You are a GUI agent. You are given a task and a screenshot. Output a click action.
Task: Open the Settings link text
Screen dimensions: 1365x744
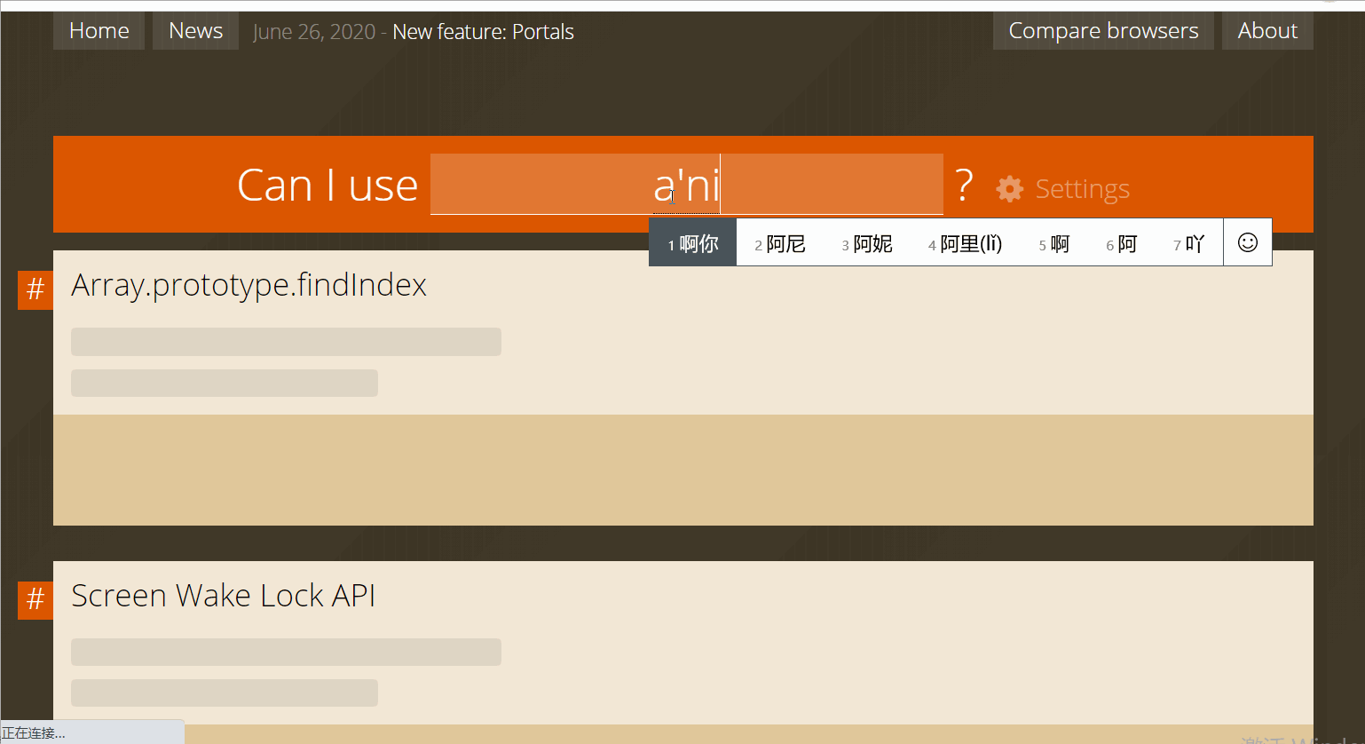click(x=1082, y=189)
